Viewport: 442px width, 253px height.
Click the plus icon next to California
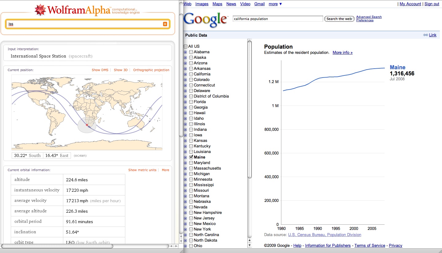coord(185,74)
